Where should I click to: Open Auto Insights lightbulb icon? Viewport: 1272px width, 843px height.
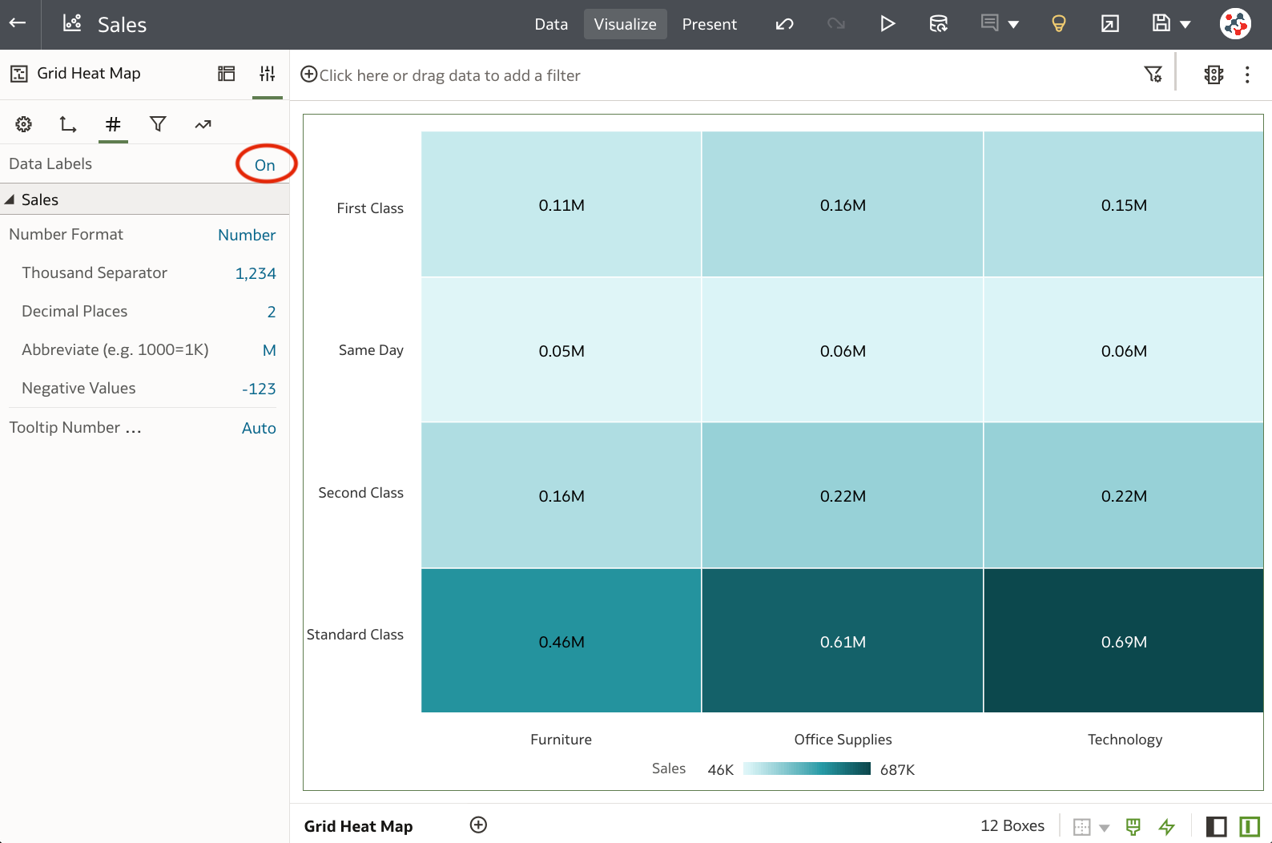click(x=1059, y=24)
